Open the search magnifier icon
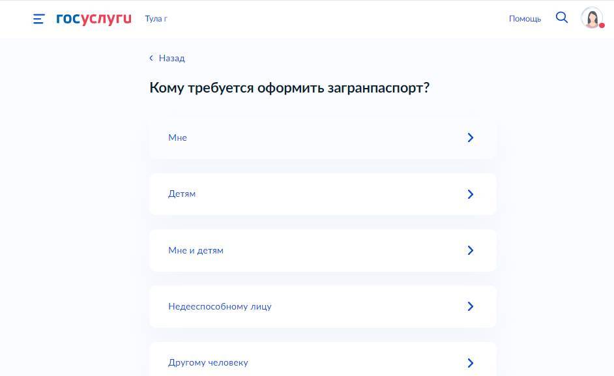The width and height of the screenshot is (614, 376). [562, 18]
